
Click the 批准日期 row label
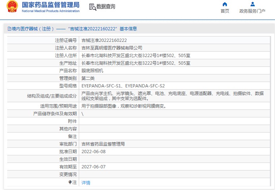[x=68, y=152]
